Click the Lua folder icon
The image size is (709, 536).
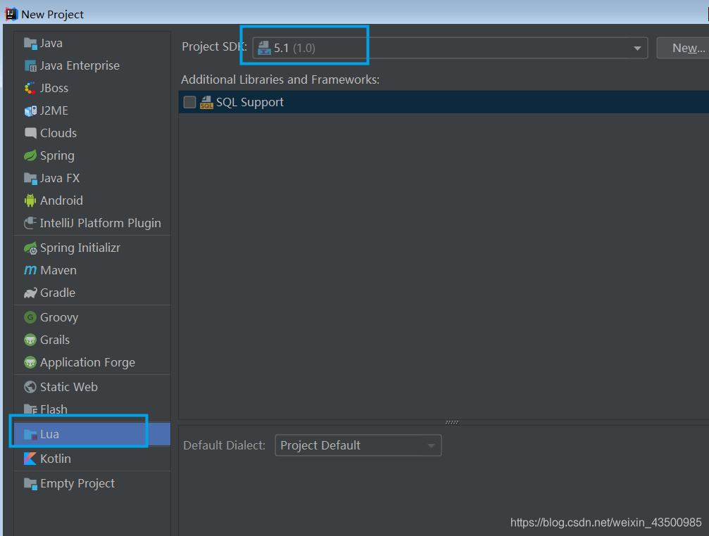(x=30, y=435)
